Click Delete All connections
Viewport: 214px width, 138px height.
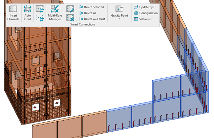tap(87, 13)
